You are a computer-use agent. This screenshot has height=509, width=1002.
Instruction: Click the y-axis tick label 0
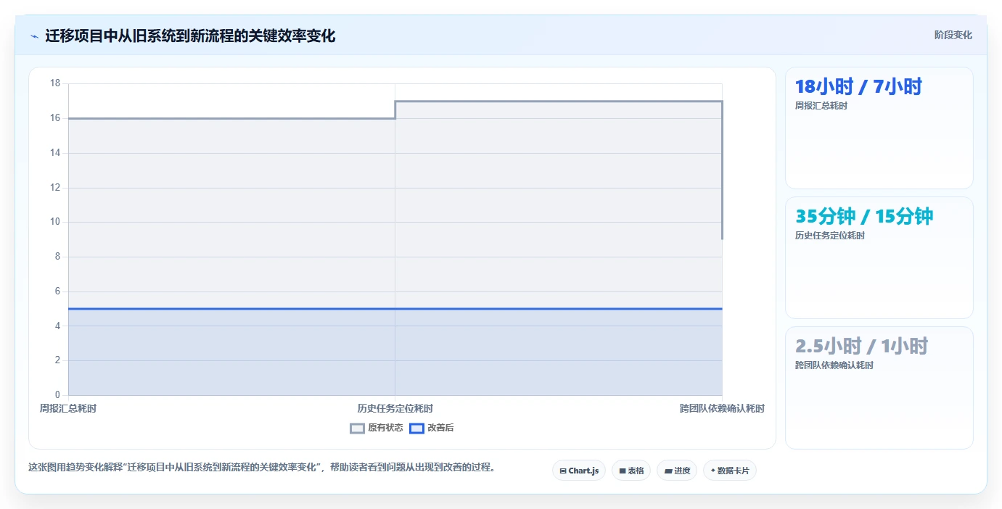coord(58,395)
